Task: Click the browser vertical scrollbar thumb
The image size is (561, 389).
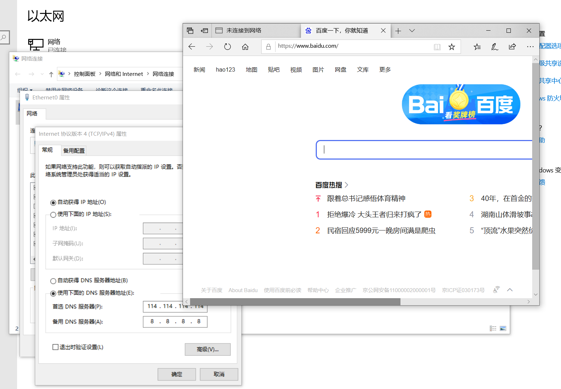Action: pos(536,166)
